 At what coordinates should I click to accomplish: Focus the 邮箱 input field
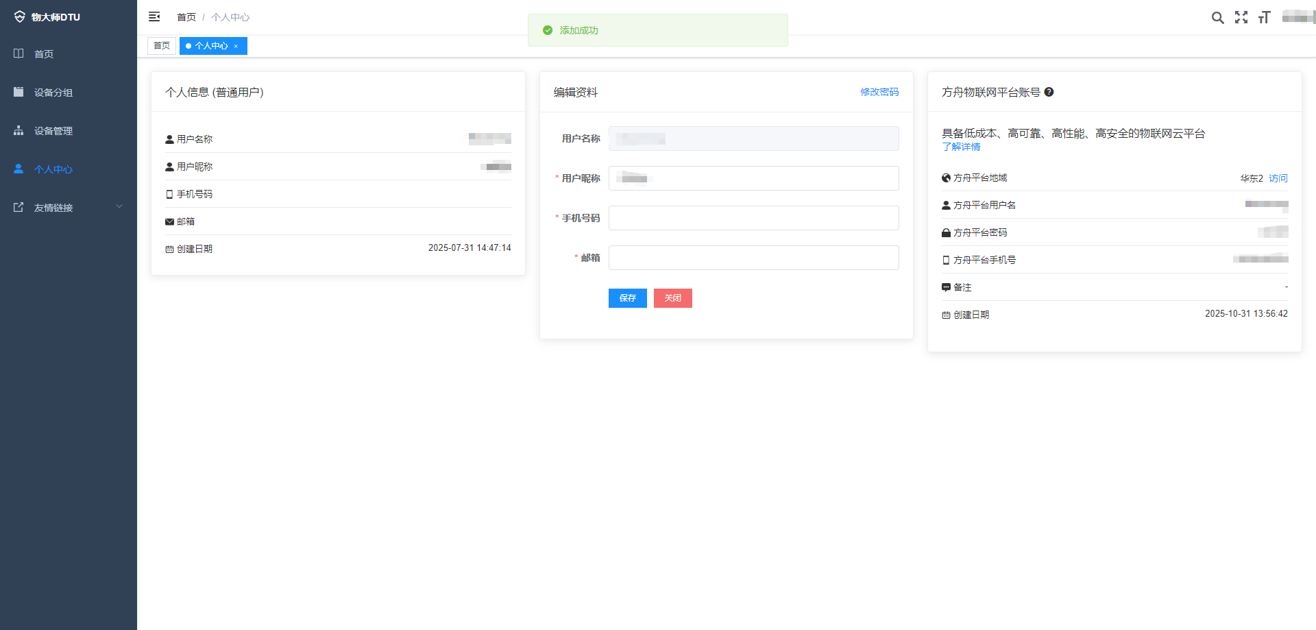753,258
